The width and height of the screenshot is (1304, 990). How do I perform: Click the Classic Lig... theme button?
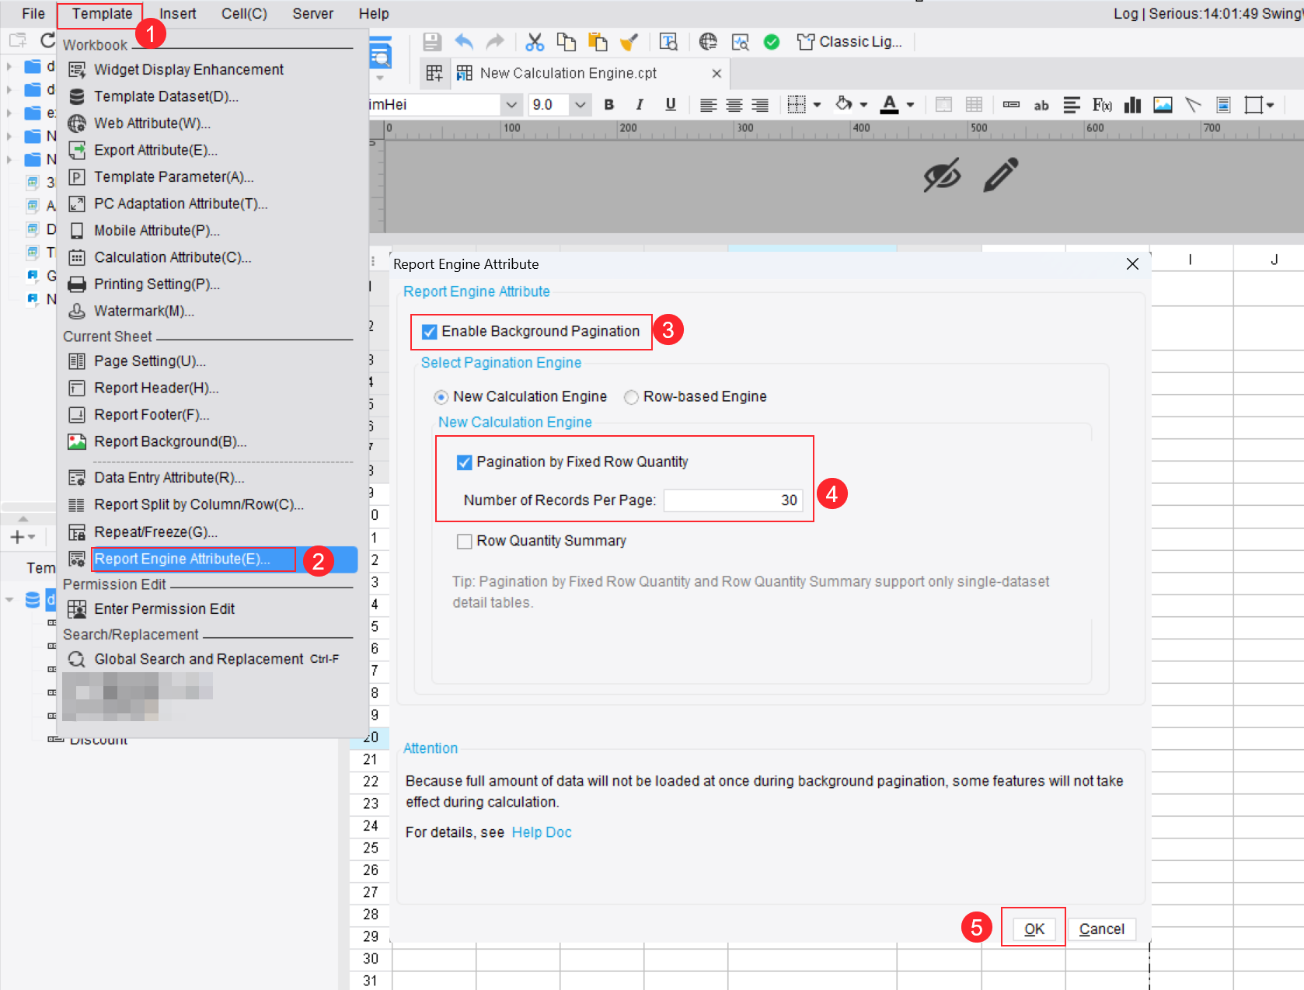(850, 42)
